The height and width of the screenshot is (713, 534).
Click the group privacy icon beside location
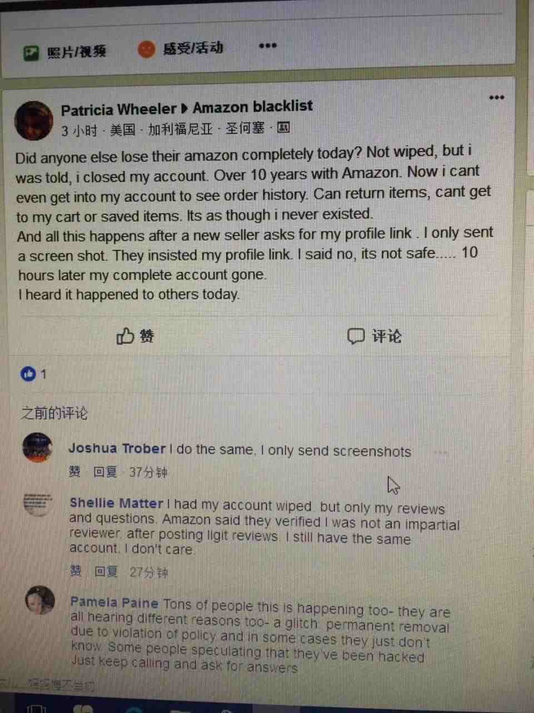(283, 128)
